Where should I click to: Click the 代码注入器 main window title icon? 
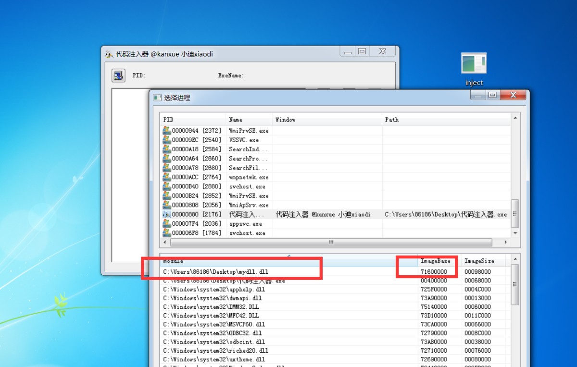[x=109, y=54]
